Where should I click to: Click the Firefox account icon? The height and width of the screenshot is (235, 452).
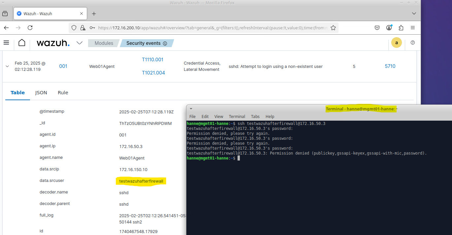(x=389, y=28)
